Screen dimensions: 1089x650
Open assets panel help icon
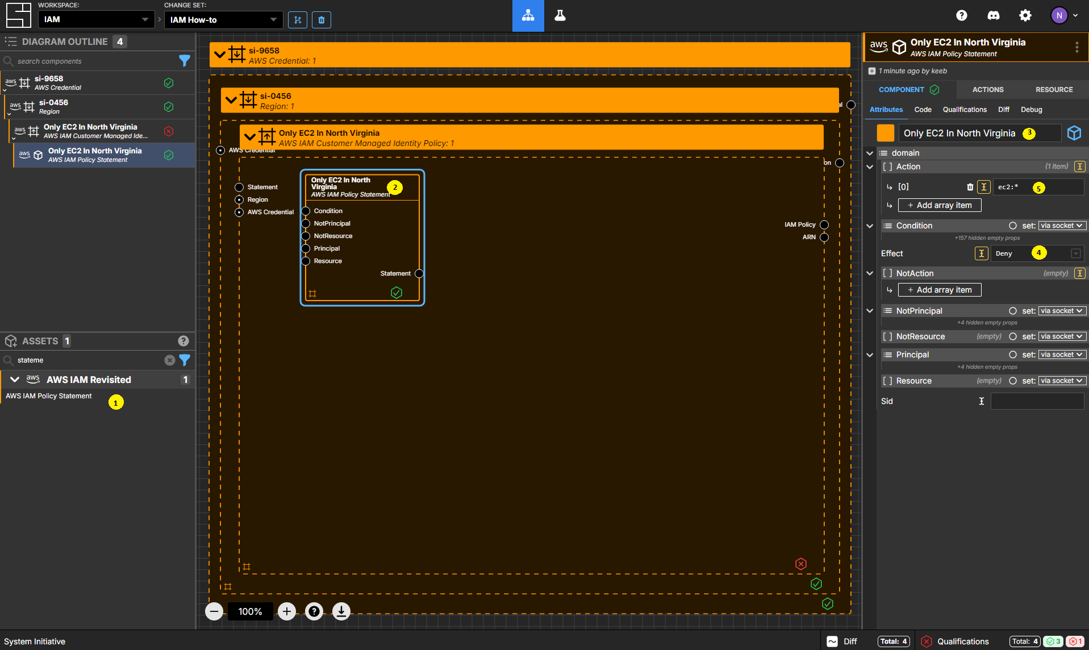(183, 341)
